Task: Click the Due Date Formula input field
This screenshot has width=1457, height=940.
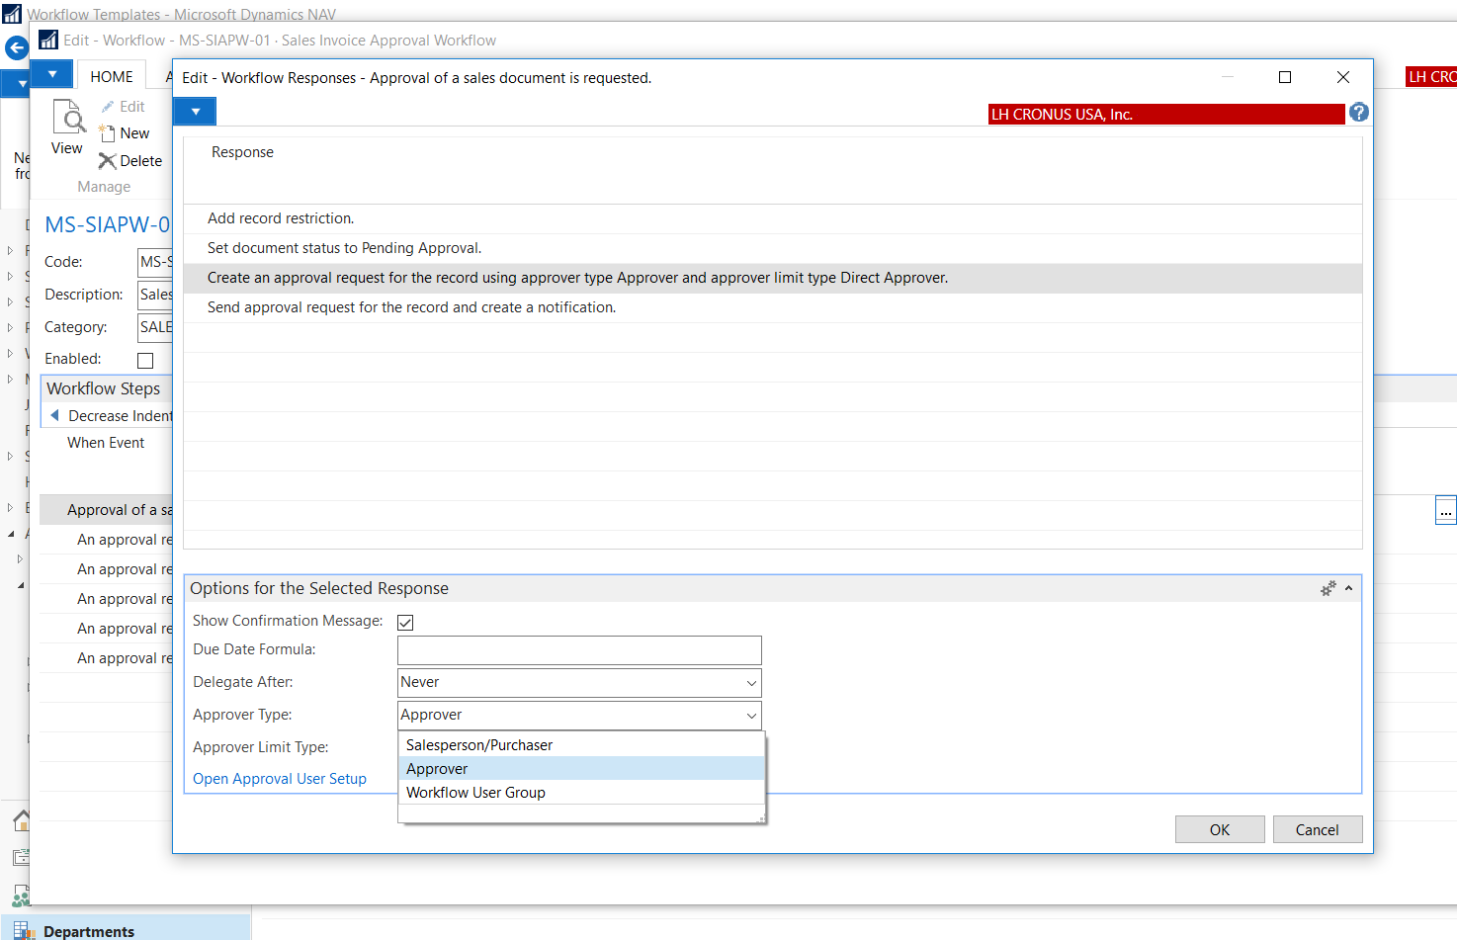Action: [x=579, y=650]
